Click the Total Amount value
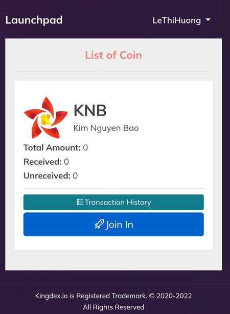This screenshot has height=314, width=230. point(85,148)
